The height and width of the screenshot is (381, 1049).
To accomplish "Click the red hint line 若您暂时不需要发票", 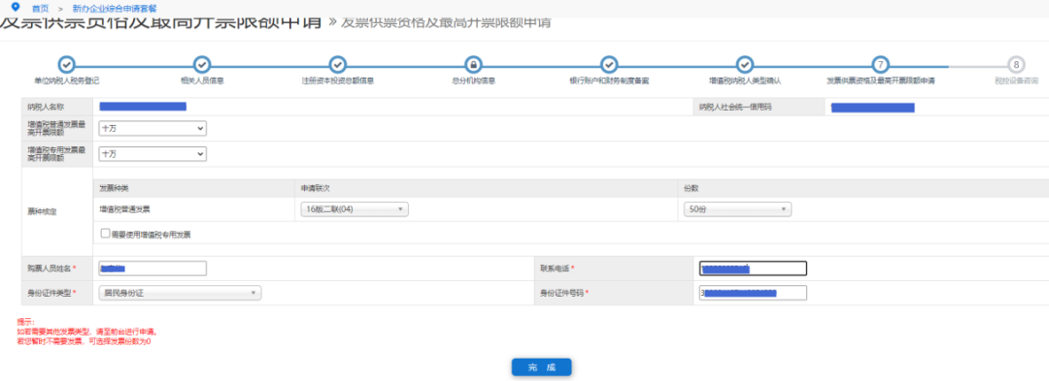I will click(x=85, y=341).
